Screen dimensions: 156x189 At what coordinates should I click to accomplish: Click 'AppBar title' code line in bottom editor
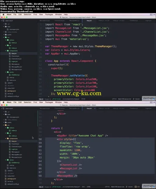click(82, 135)
